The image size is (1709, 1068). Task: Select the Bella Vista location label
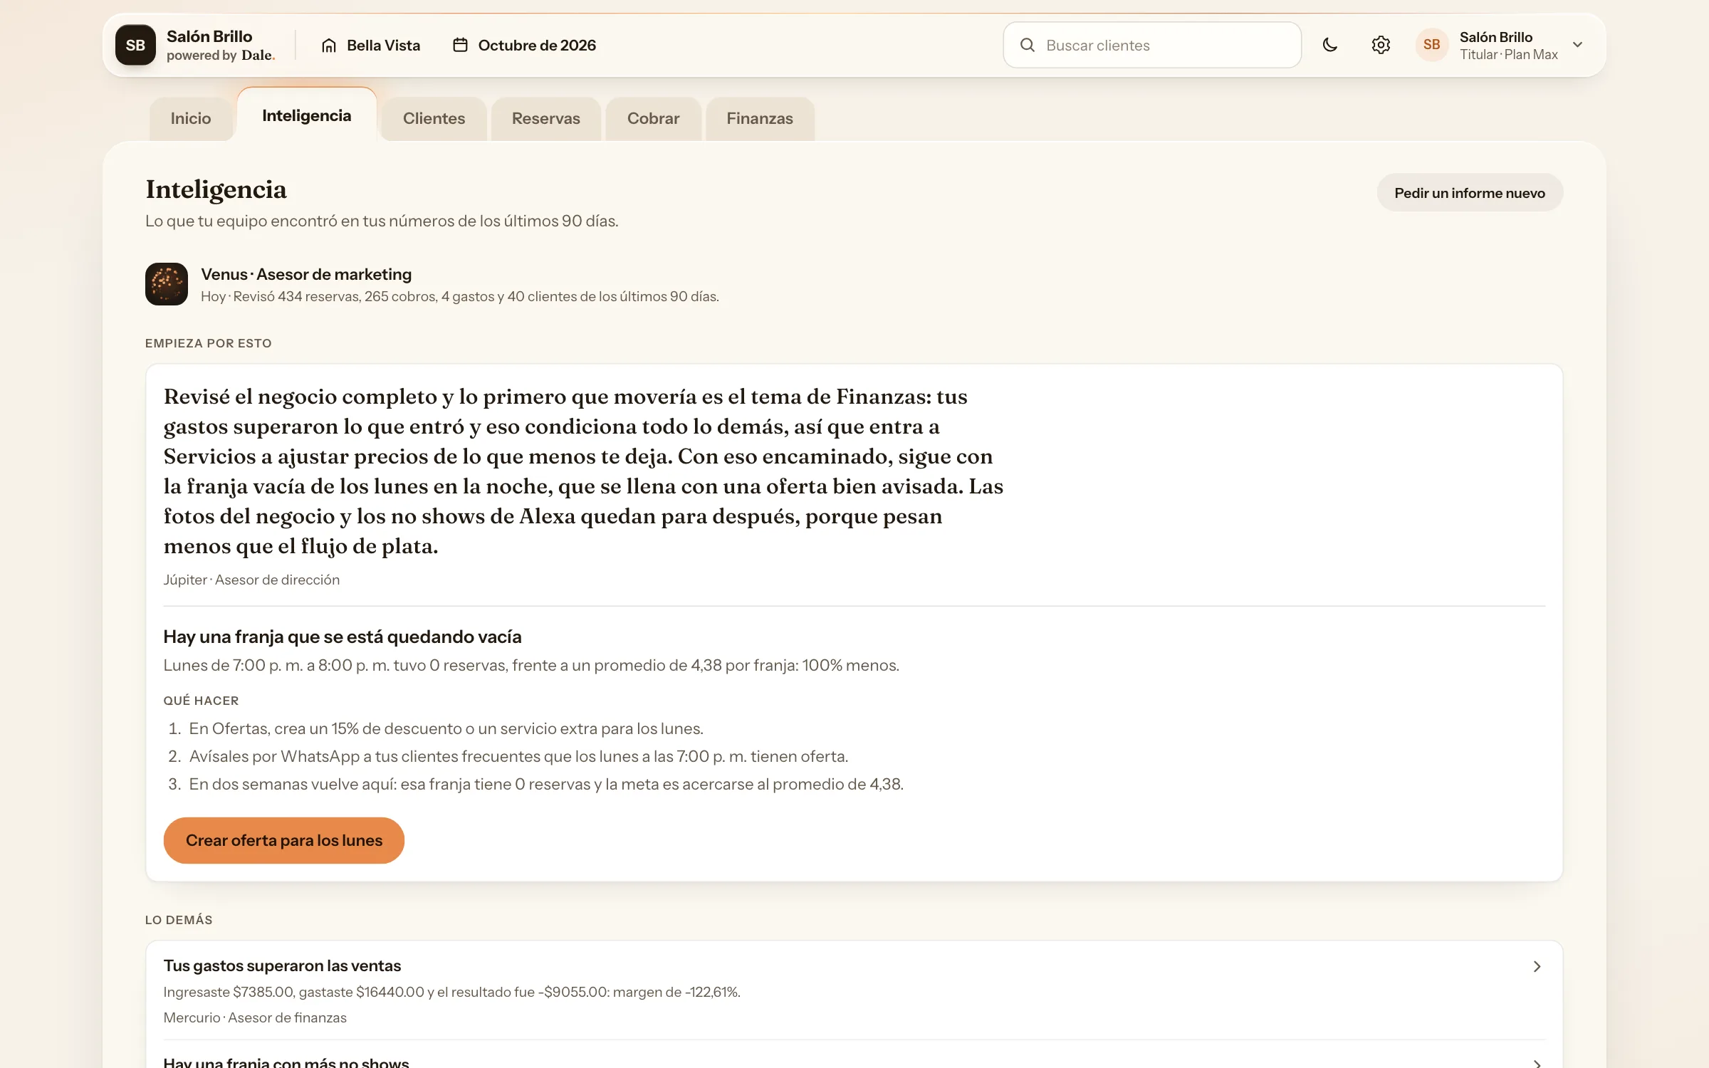[383, 46]
